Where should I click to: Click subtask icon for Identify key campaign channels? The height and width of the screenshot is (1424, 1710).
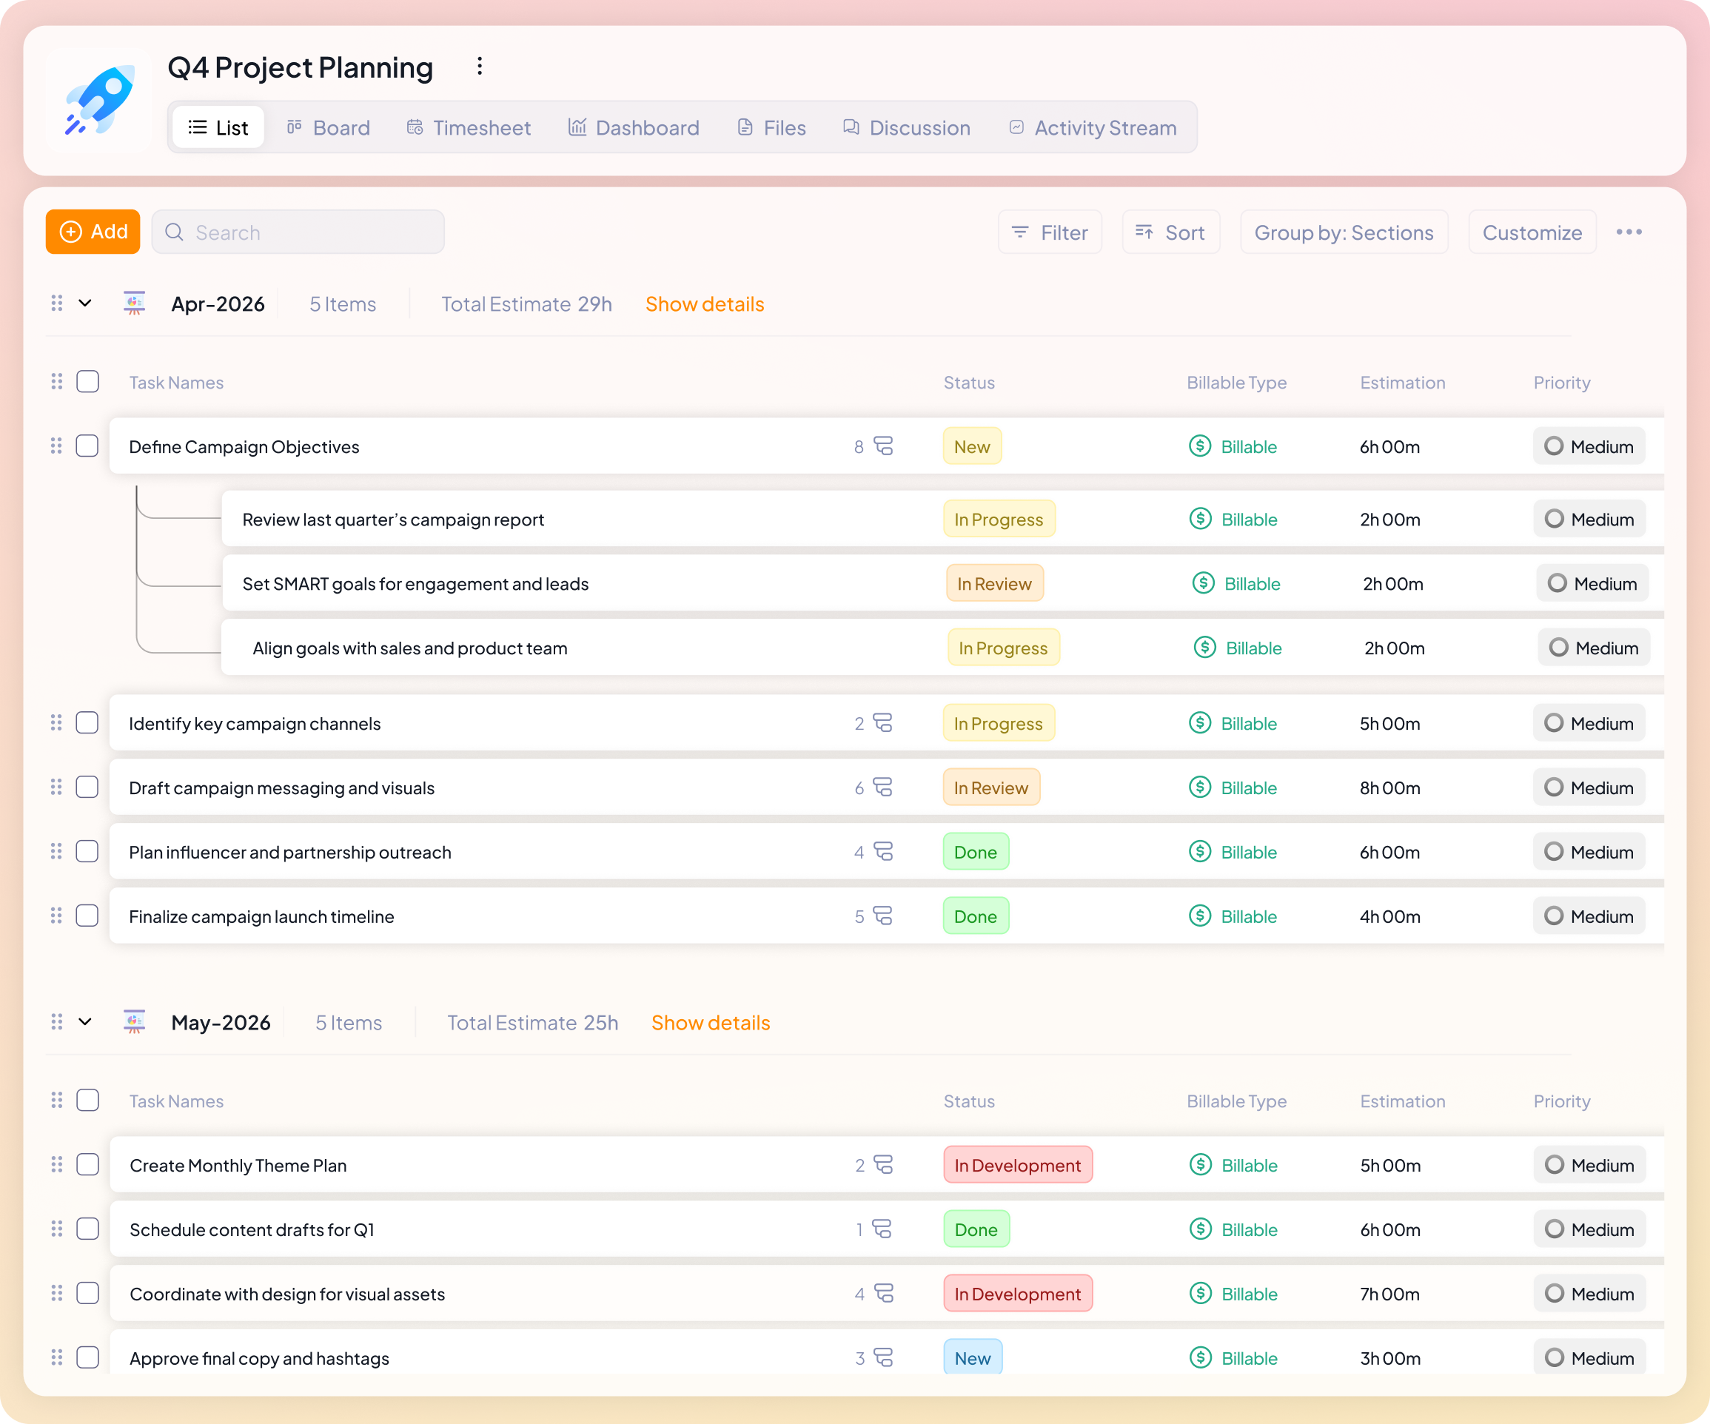pyautogui.click(x=884, y=723)
